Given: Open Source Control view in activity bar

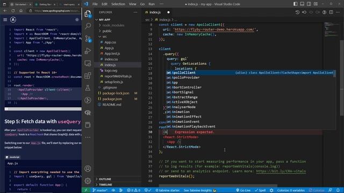Looking at the screenshot, I should pos(88,39).
